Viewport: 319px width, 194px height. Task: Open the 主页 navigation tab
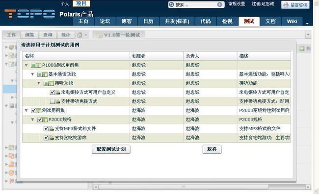pyautogui.click(x=83, y=21)
